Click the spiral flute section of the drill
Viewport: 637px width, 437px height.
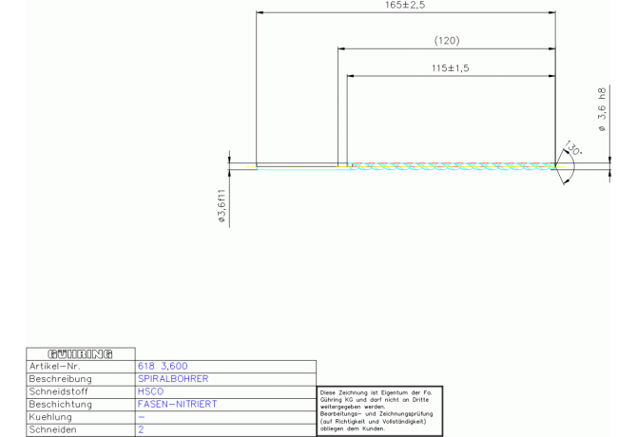click(x=452, y=166)
